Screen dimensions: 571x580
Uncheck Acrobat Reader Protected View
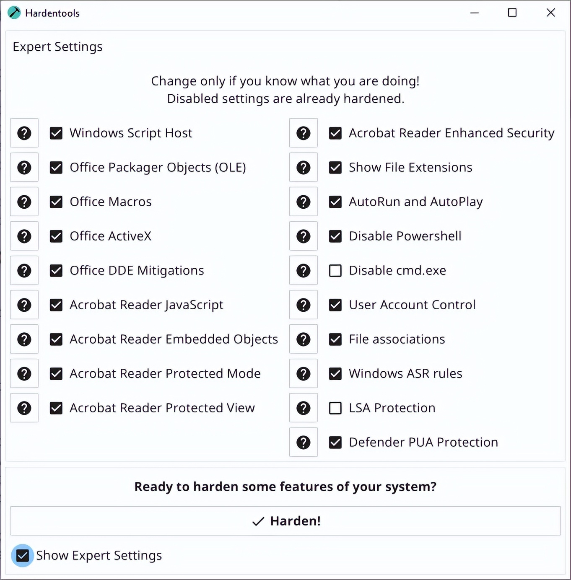(x=56, y=408)
